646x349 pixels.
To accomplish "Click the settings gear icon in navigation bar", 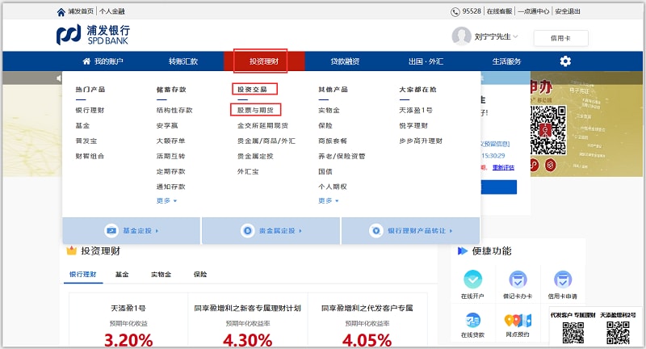I will tap(565, 61).
